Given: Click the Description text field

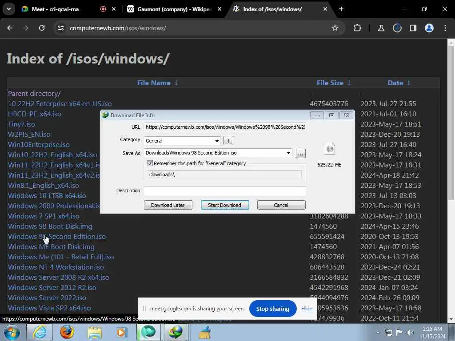Looking at the screenshot, I should (x=224, y=191).
